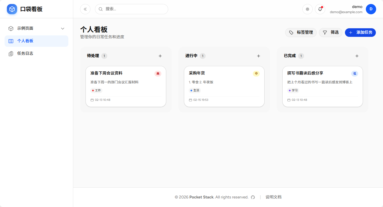This screenshot has width=383, height=207.
Task: Click the 口袋看板 cube logo icon
Action: point(12,9)
